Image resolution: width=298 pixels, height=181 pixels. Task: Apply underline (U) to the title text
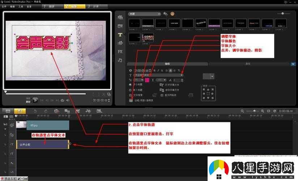click(162, 71)
